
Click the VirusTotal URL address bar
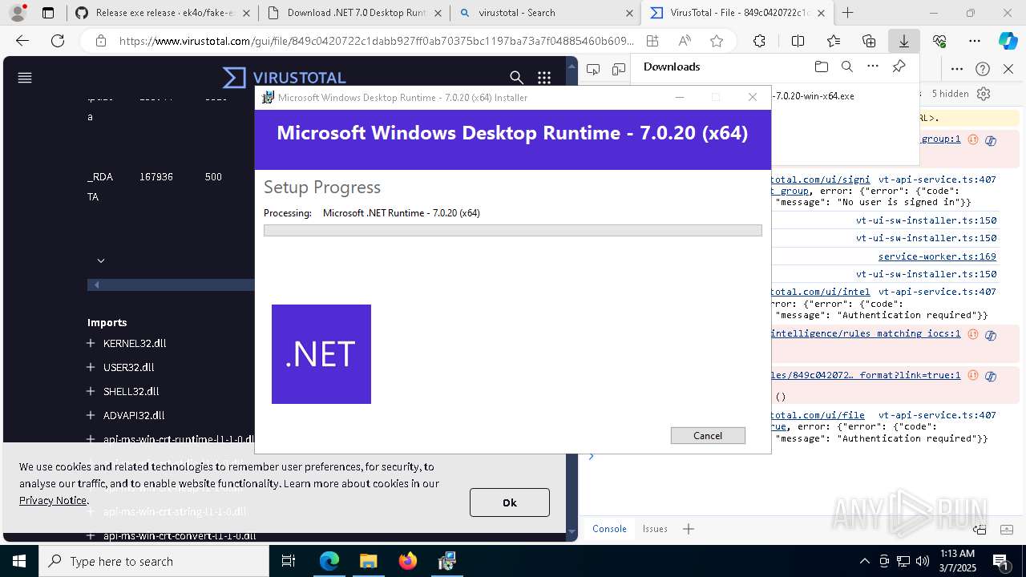coord(377,41)
